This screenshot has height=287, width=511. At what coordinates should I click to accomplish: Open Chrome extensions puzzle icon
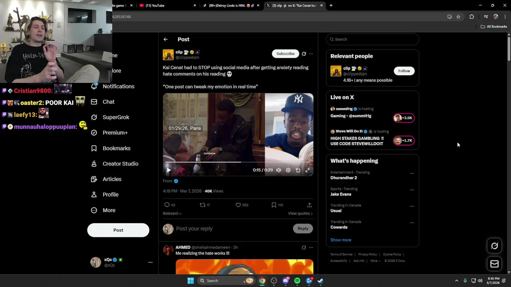472,17
